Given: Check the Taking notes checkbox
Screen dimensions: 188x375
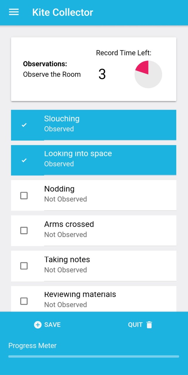Looking at the screenshot, I should click(24, 266).
